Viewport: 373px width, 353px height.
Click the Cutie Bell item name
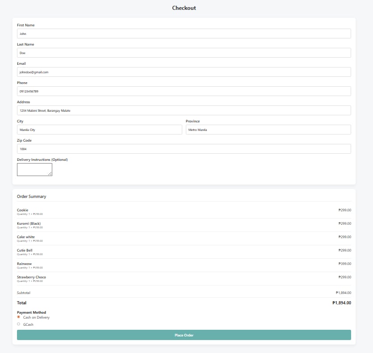tap(25, 250)
